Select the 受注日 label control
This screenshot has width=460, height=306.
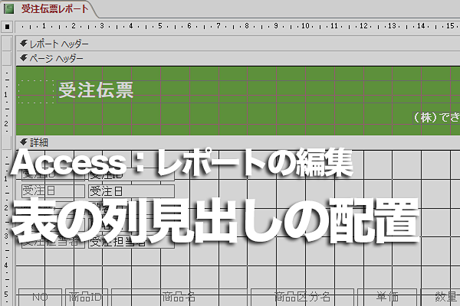53,191
